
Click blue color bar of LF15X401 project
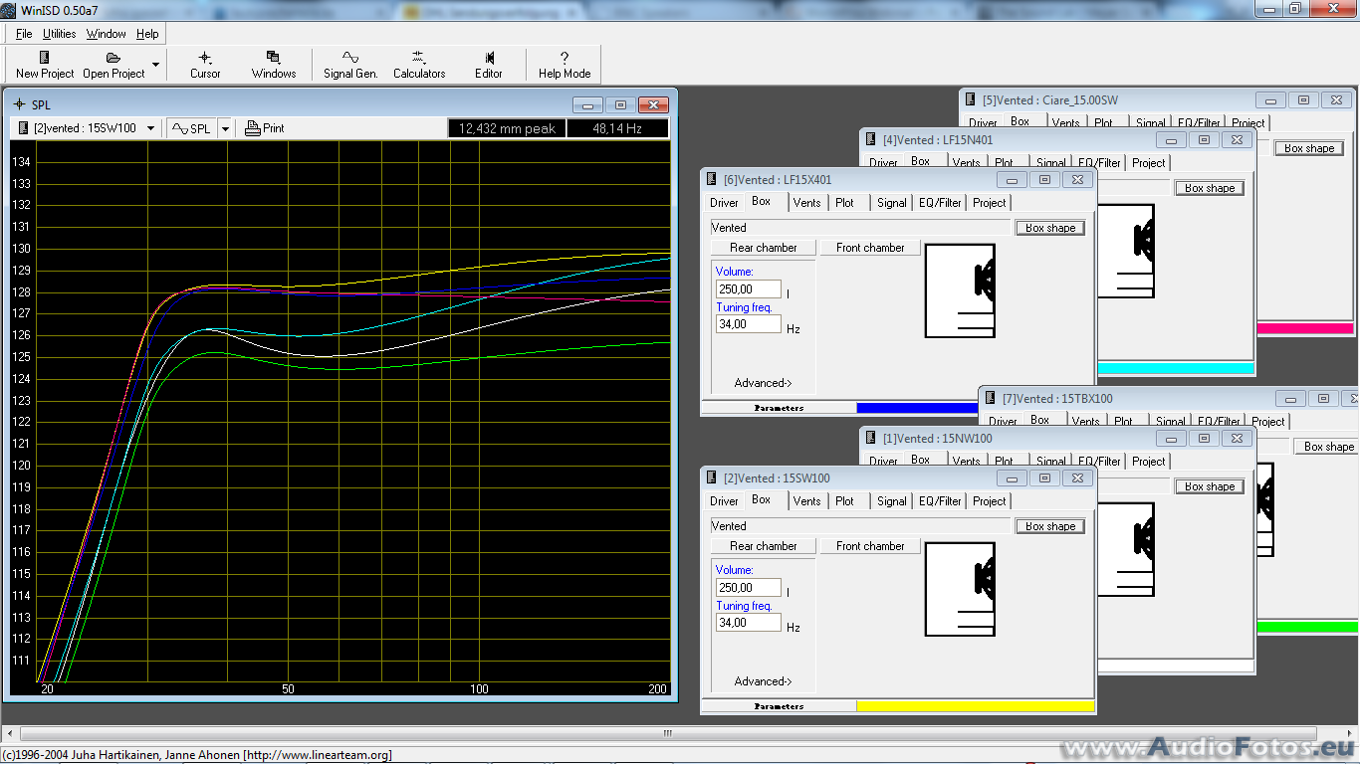click(x=917, y=408)
